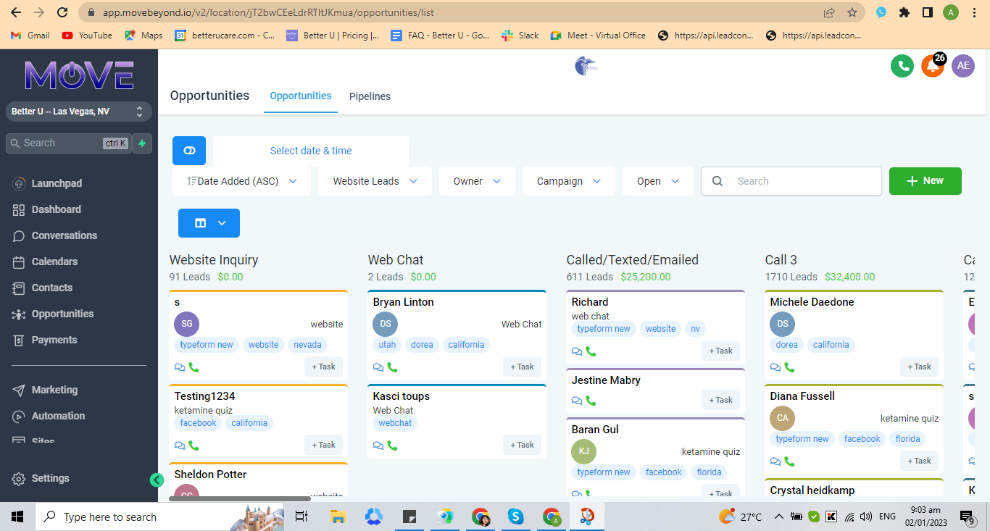Click the sidebar Search box

[x=69, y=143]
